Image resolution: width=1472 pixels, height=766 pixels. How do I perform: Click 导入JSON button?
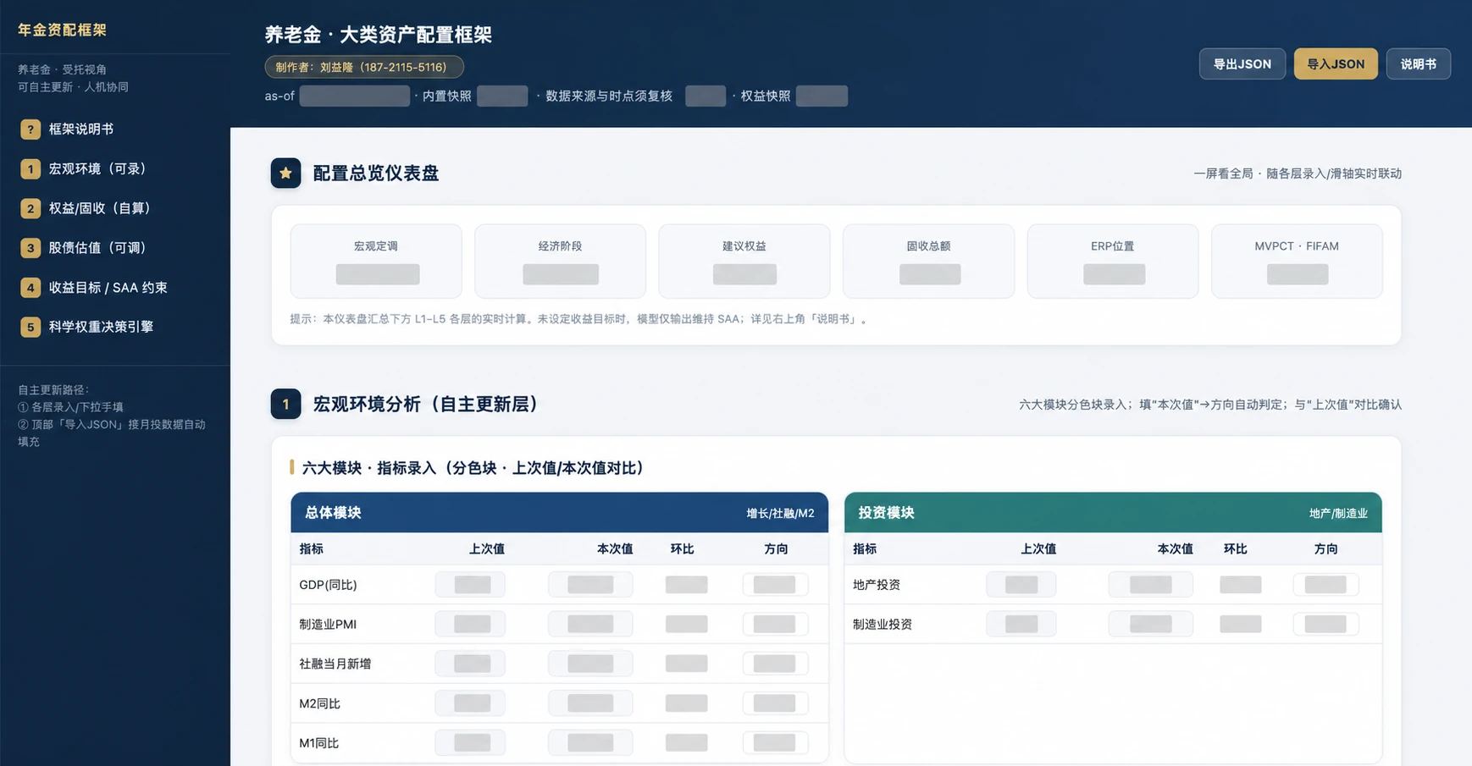[x=1336, y=63]
